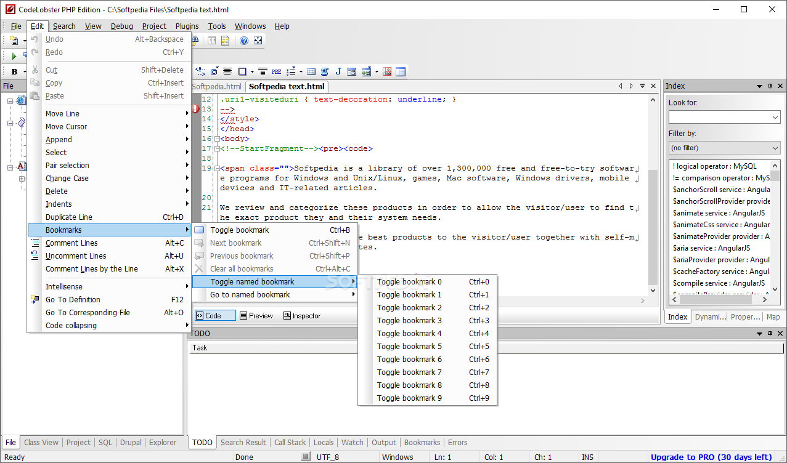Open the Look for combo box dropdown
The image size is (787, 463).
click(x=775, y=117)
